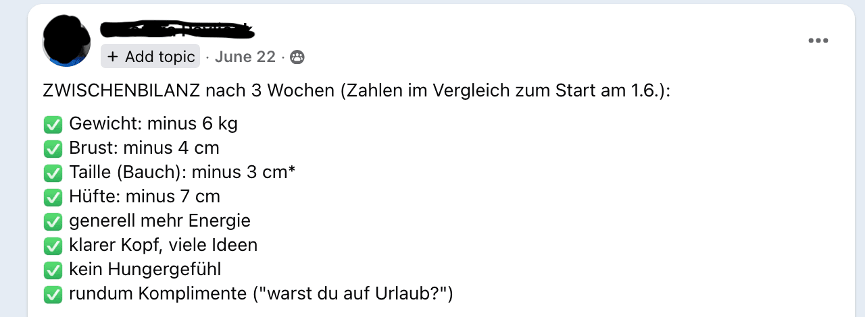865x317 pixels.
Task: Click the text "Gewicht: minus 6 kg"
Action: 153,124
